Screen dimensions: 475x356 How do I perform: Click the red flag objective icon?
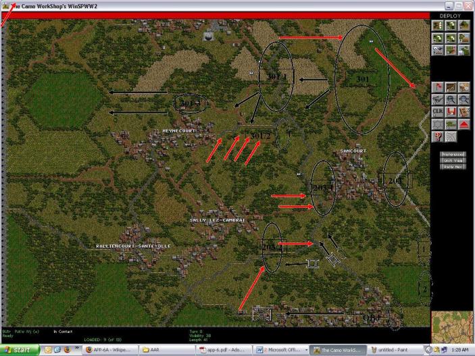pyautogui.click(x=438, y=87)
